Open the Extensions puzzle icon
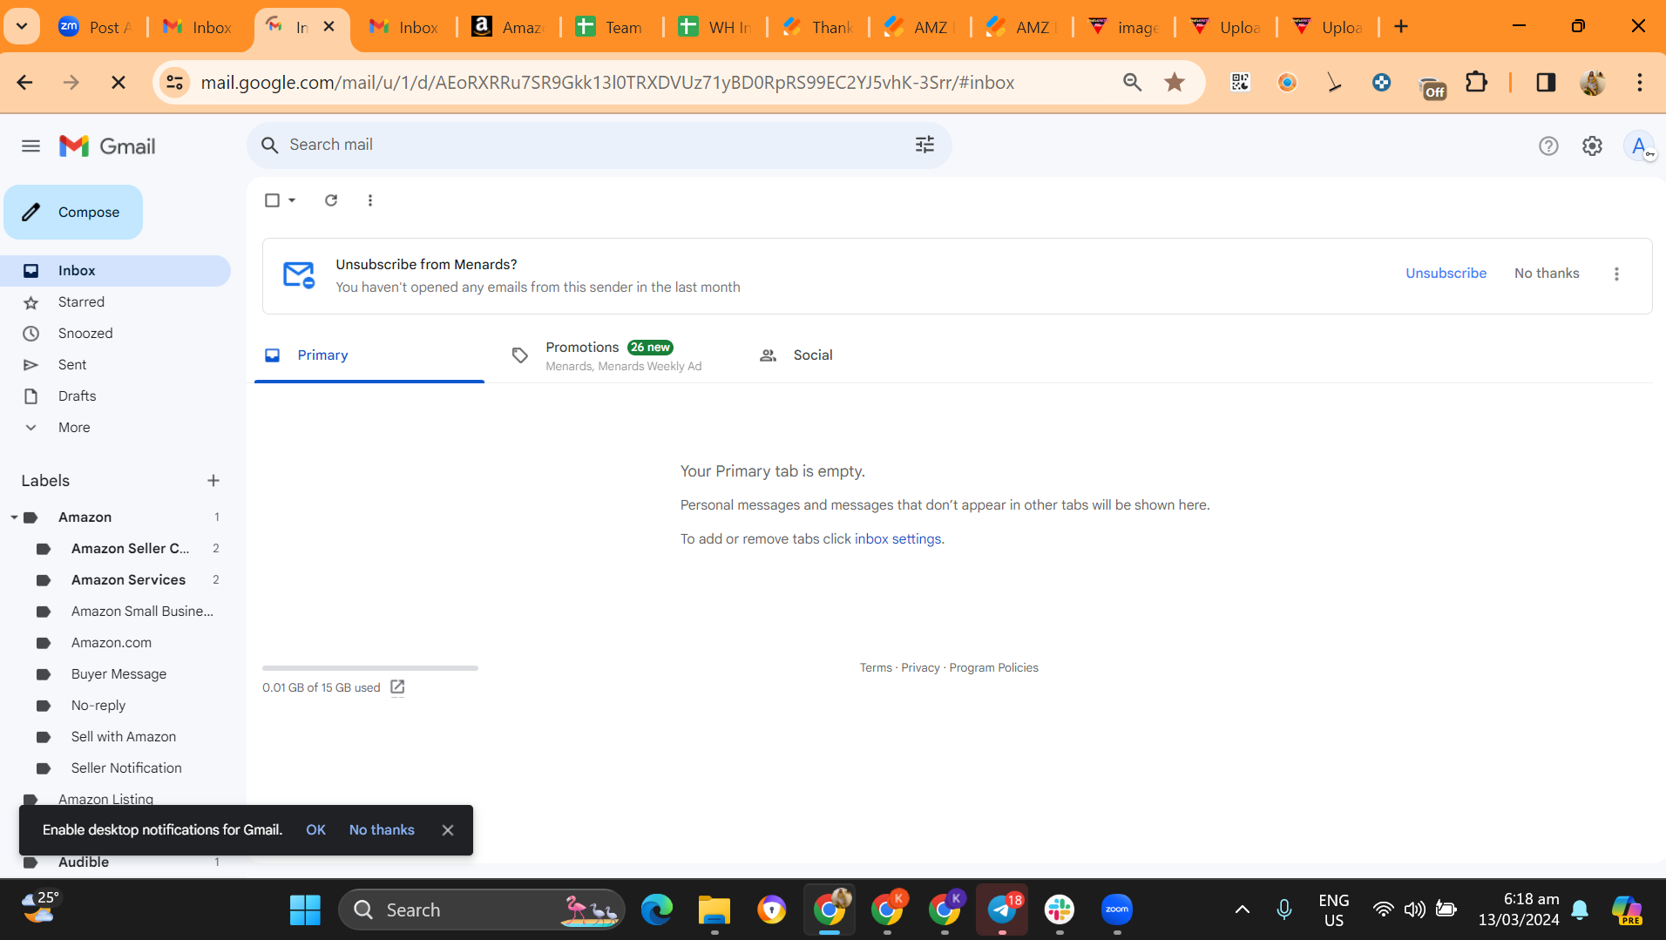 tap(1476, 83)
